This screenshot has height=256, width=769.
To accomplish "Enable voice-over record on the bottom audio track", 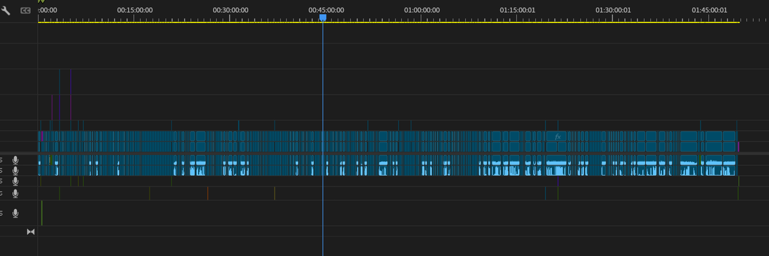I will pyautogui.click(x=15, y=213).
